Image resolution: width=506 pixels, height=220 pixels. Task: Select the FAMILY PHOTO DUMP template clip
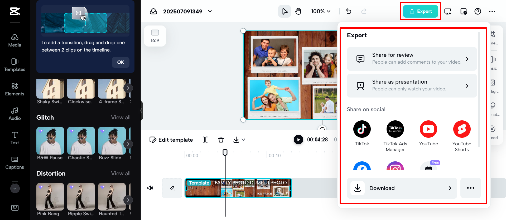(238, 188)
